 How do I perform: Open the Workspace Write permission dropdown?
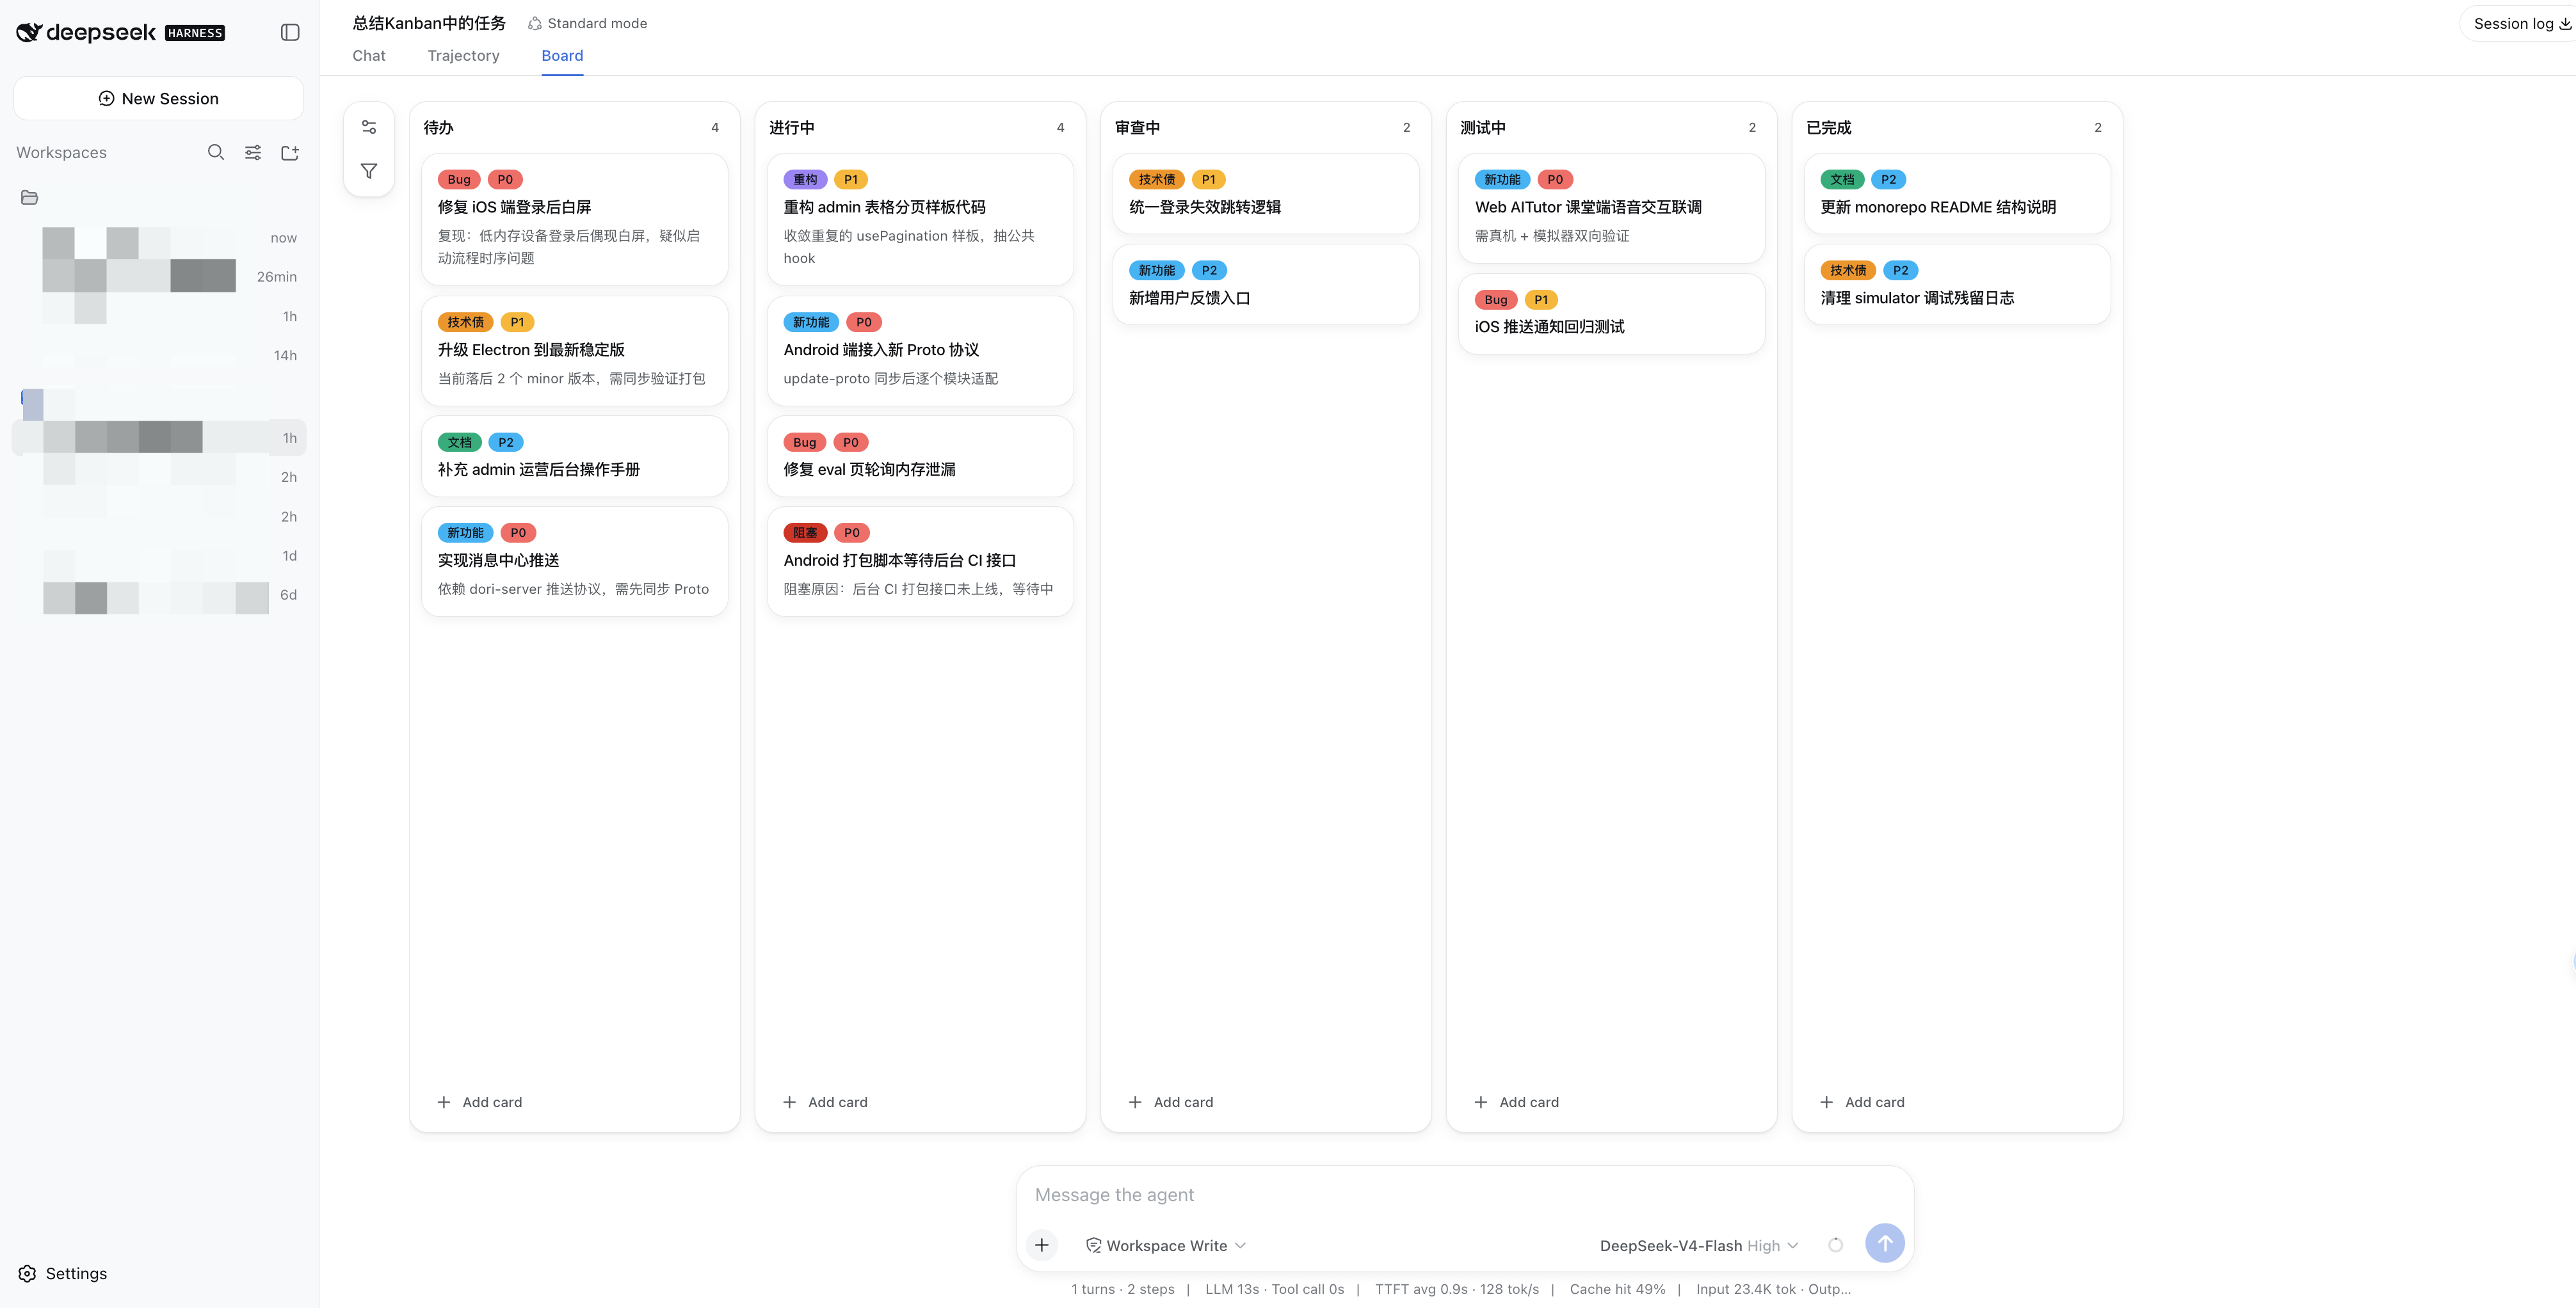1166,1245
